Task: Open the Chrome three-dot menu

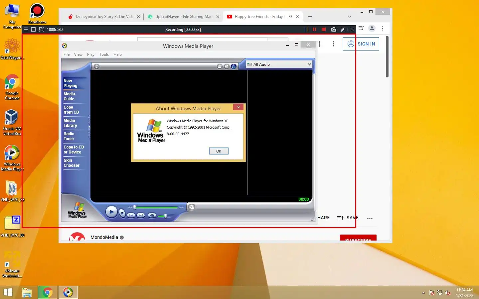Action: (383, 28)
